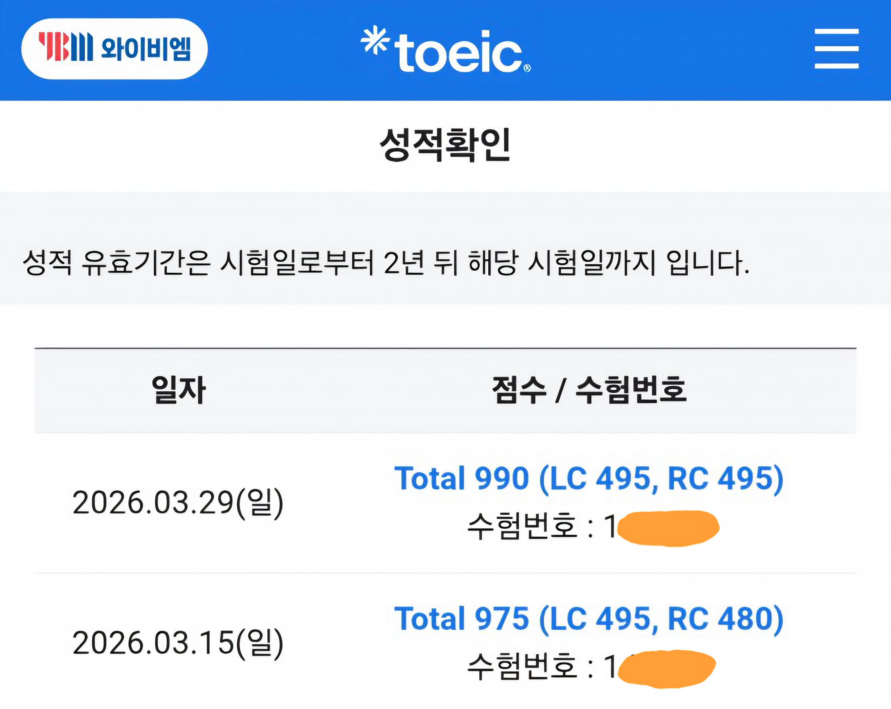Open the Total 990 score details
The width and height of the screenshot is (891, 709).
589,479
